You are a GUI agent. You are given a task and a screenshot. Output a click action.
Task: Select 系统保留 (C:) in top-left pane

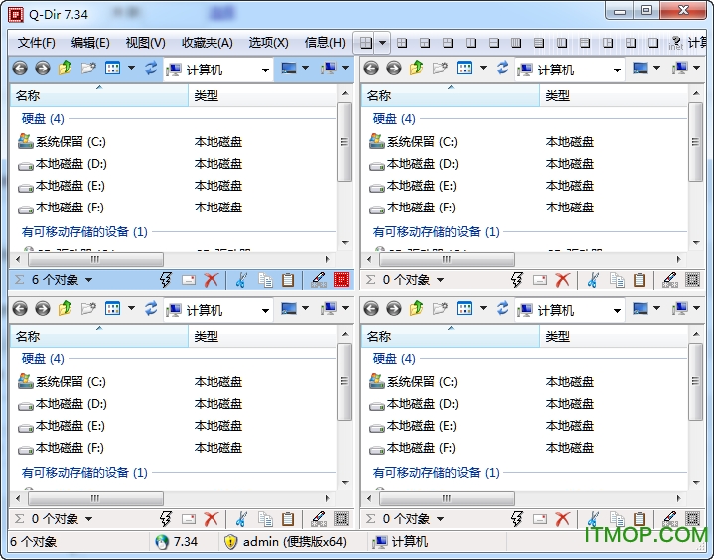[x=62, y=142]
